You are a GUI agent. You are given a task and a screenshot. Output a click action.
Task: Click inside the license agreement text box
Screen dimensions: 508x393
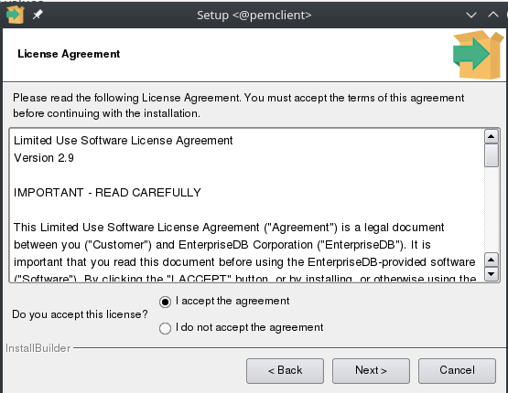(x=246, y=206)
